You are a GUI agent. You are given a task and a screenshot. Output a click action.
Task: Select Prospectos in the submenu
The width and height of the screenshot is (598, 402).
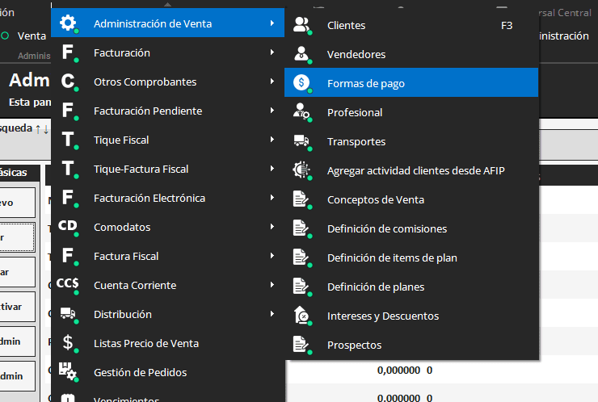click(x=354, y=345)
